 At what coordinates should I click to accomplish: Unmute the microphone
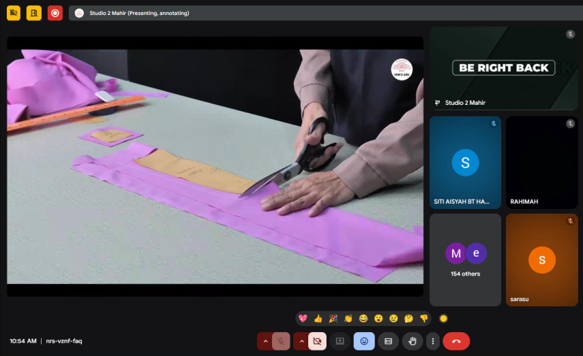point(281,341)
